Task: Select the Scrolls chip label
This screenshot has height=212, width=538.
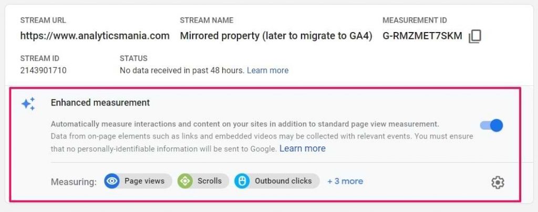Action: pos(209,181)
